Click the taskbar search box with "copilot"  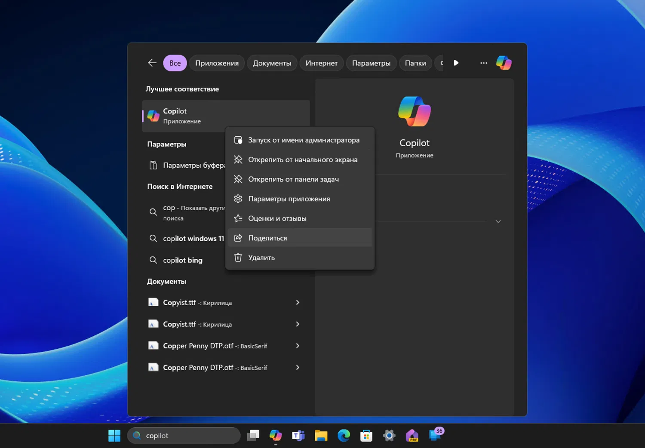click(x=184, y=436)
